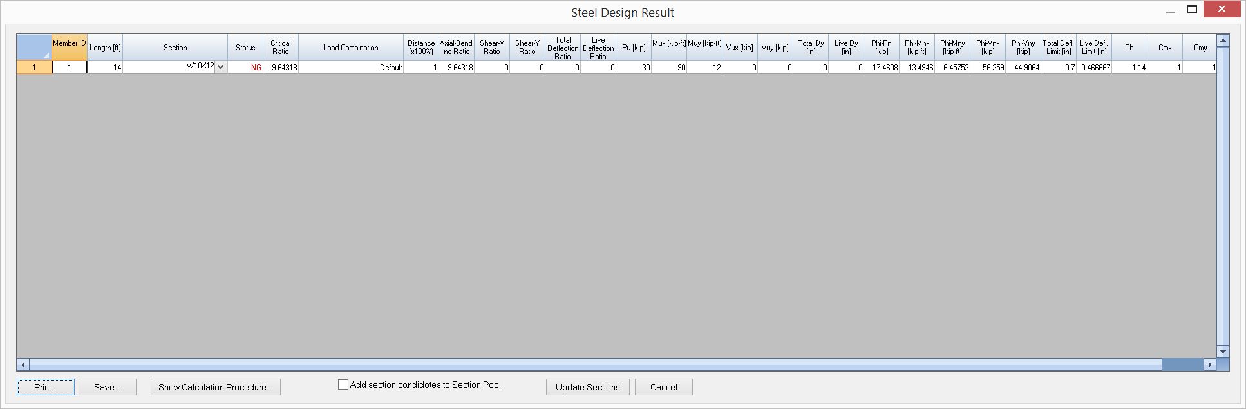This screenshot has width=1246, height=409.
Task: Select the Vuy [kip] column header
Action: point(775,47)
